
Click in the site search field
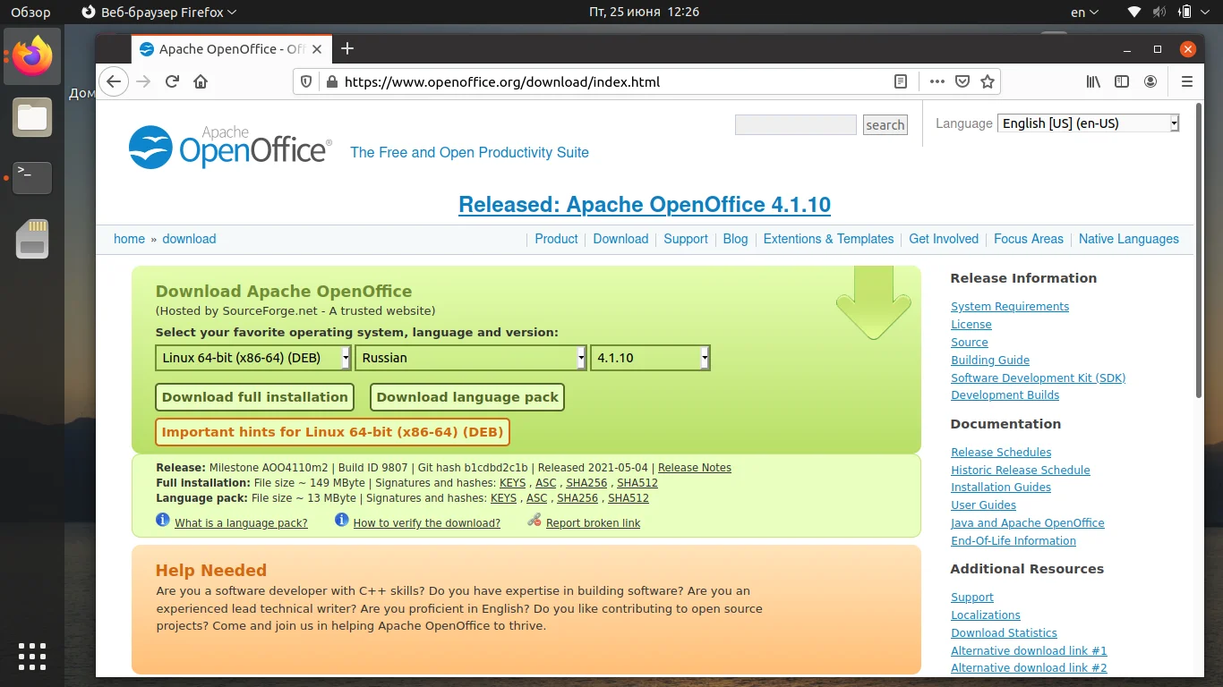point(796,125)
